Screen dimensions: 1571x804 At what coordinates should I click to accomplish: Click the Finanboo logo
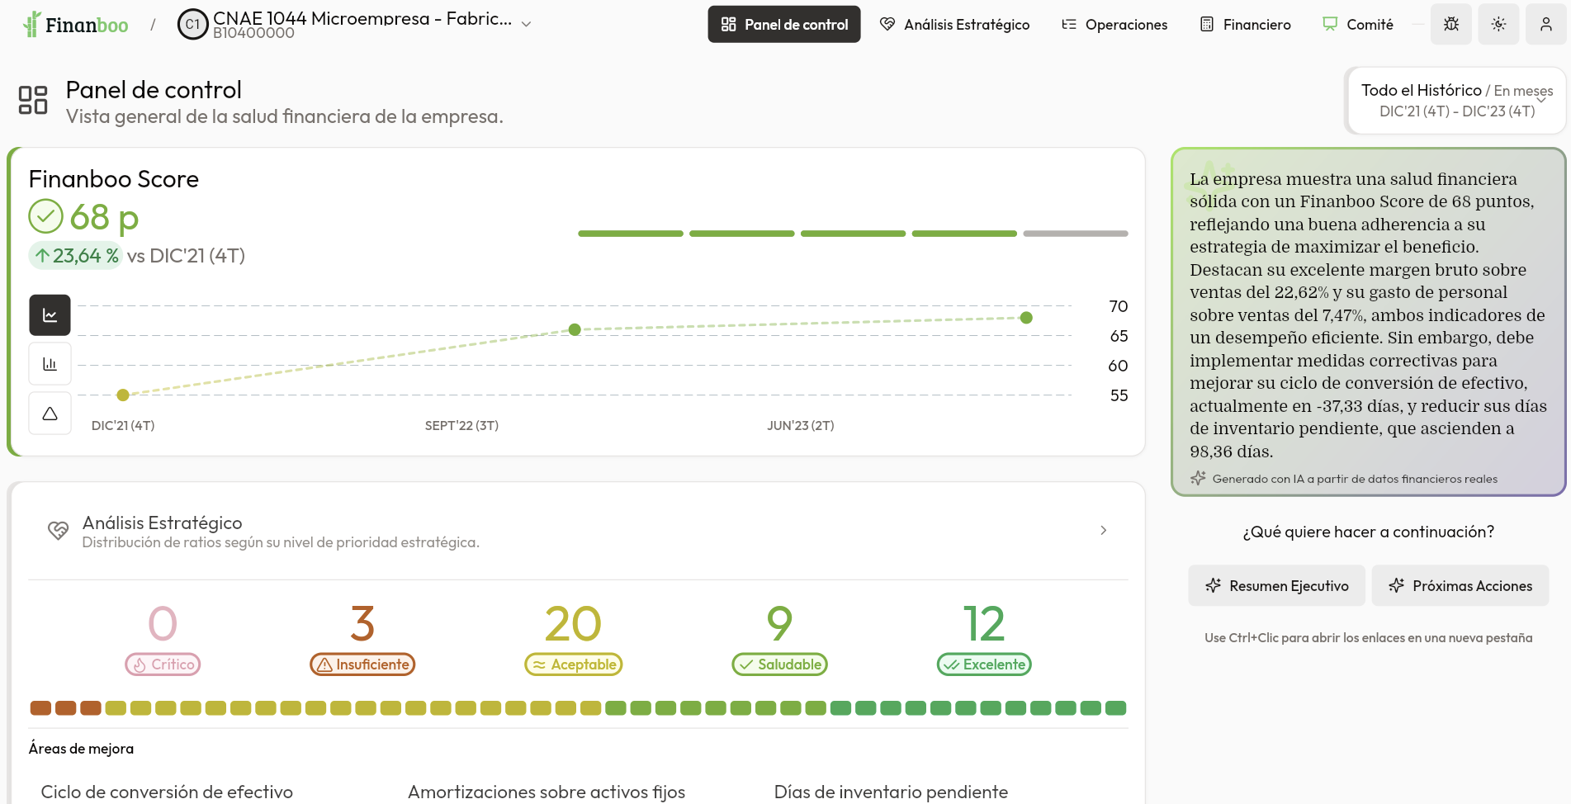(x=76, y=25)
